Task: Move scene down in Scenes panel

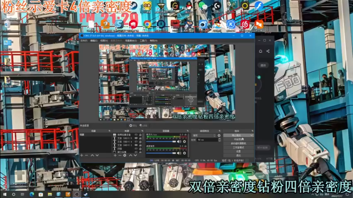Action: 97,155
